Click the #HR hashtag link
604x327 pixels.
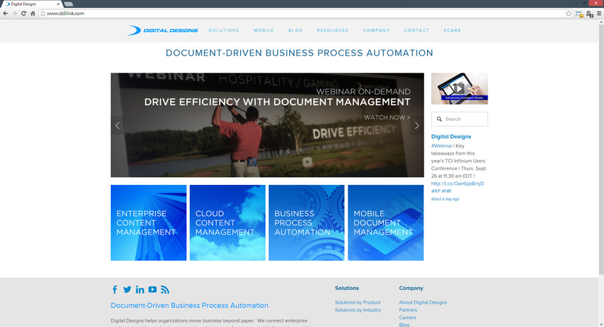446,191
